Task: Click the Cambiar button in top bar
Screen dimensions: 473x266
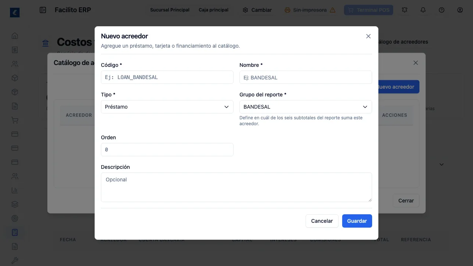Action: coord(257,10)
